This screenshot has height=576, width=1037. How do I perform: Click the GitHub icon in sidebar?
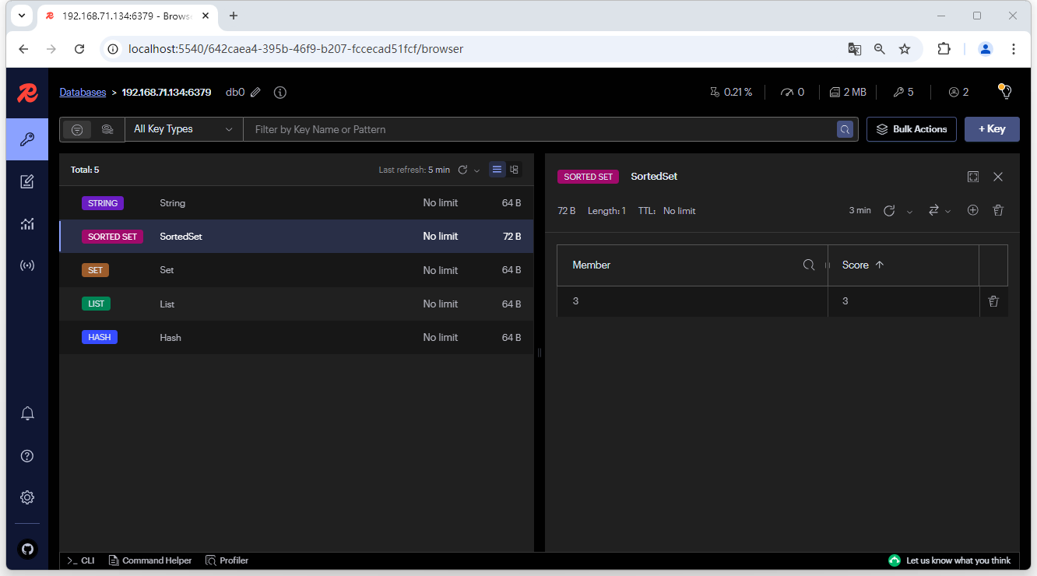pos(27,549)
